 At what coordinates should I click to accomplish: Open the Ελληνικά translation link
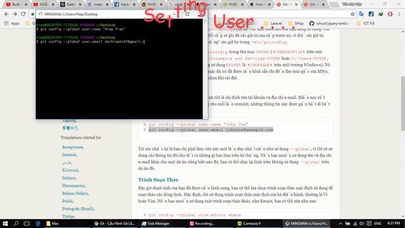click(70, 170)
